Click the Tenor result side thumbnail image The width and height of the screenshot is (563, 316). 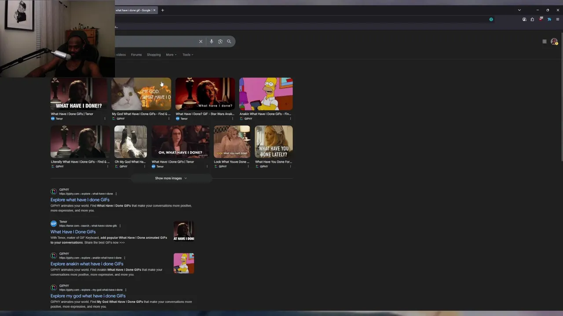184,231
